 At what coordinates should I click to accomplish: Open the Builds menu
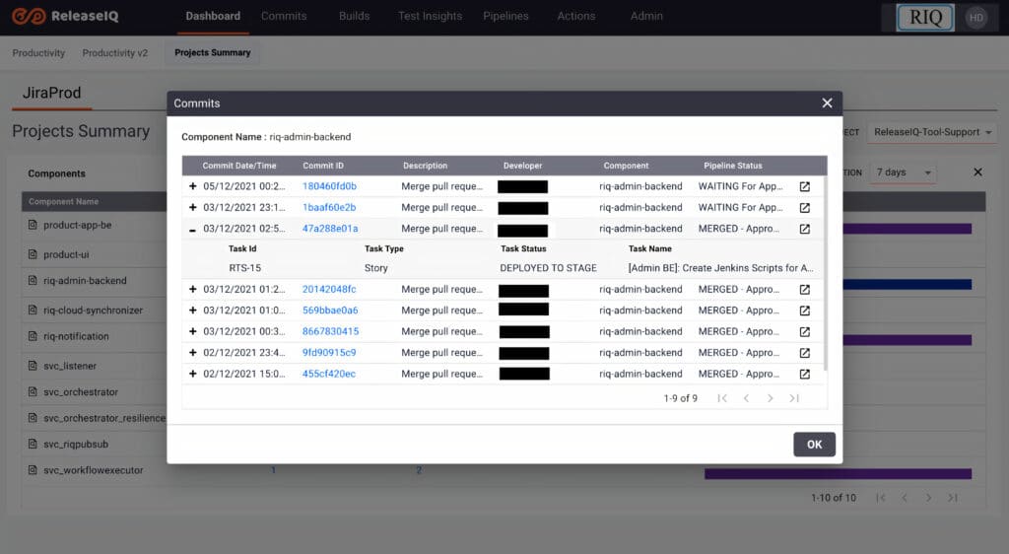[354, 16]
